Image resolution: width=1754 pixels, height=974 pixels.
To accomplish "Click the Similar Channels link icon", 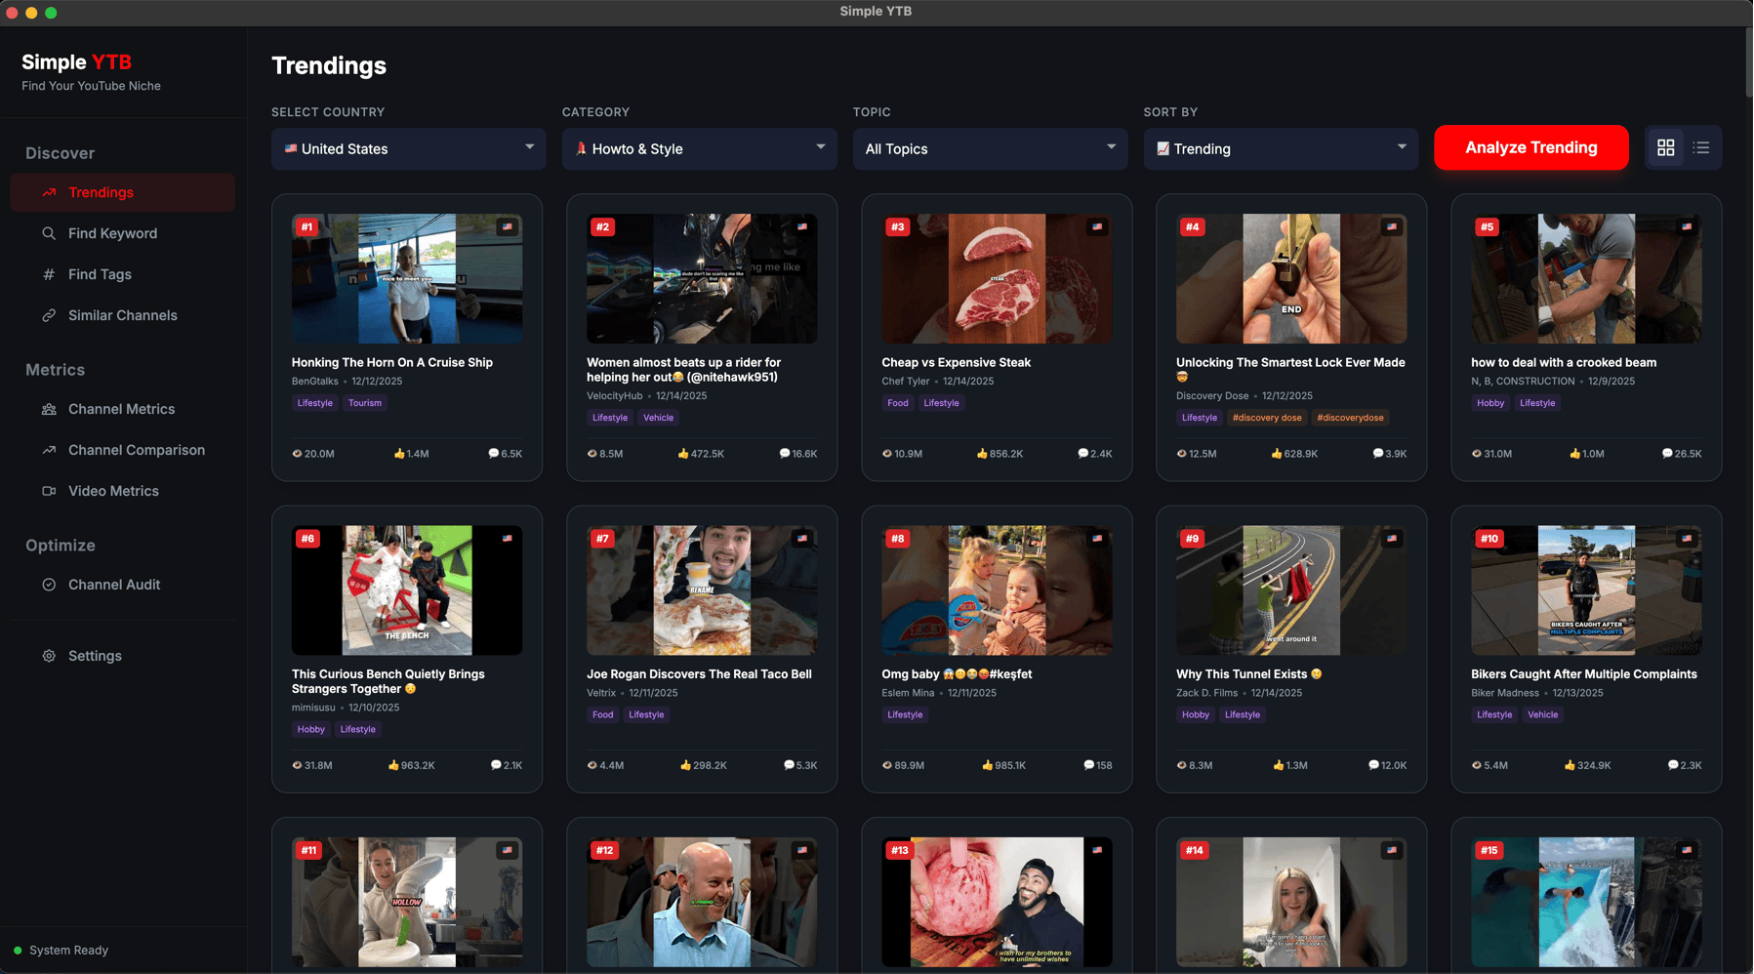I will 49,315.
